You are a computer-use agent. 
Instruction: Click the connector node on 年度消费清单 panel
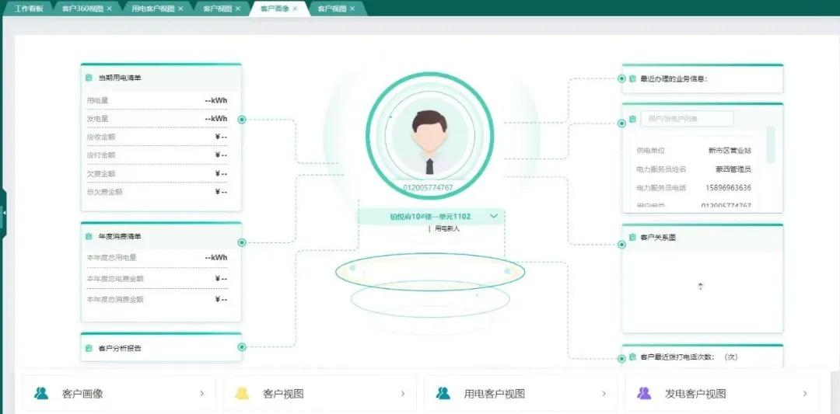point(242,242)
